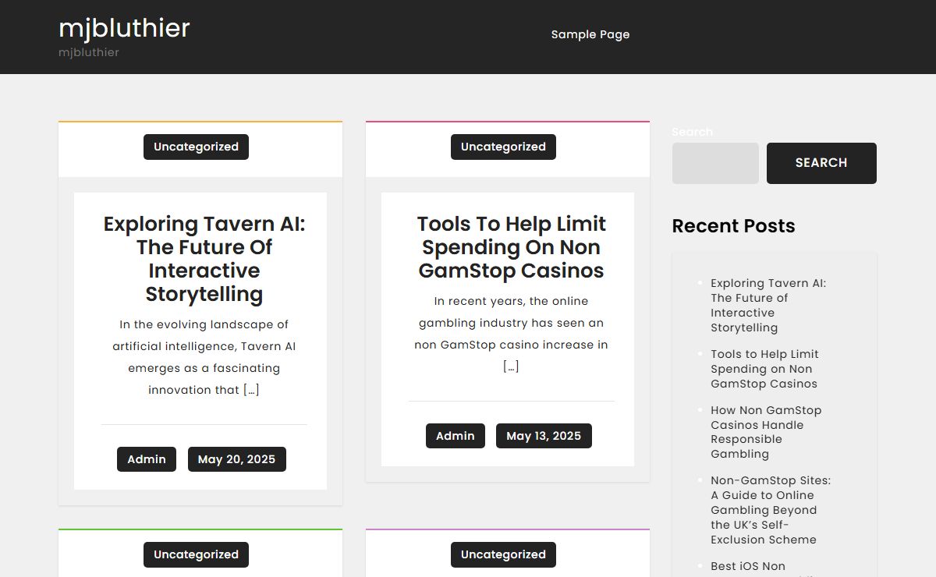Click the Admin author badge beside May 20, 2025
This screenshot has width=936, height=577.
pos(147,459)
